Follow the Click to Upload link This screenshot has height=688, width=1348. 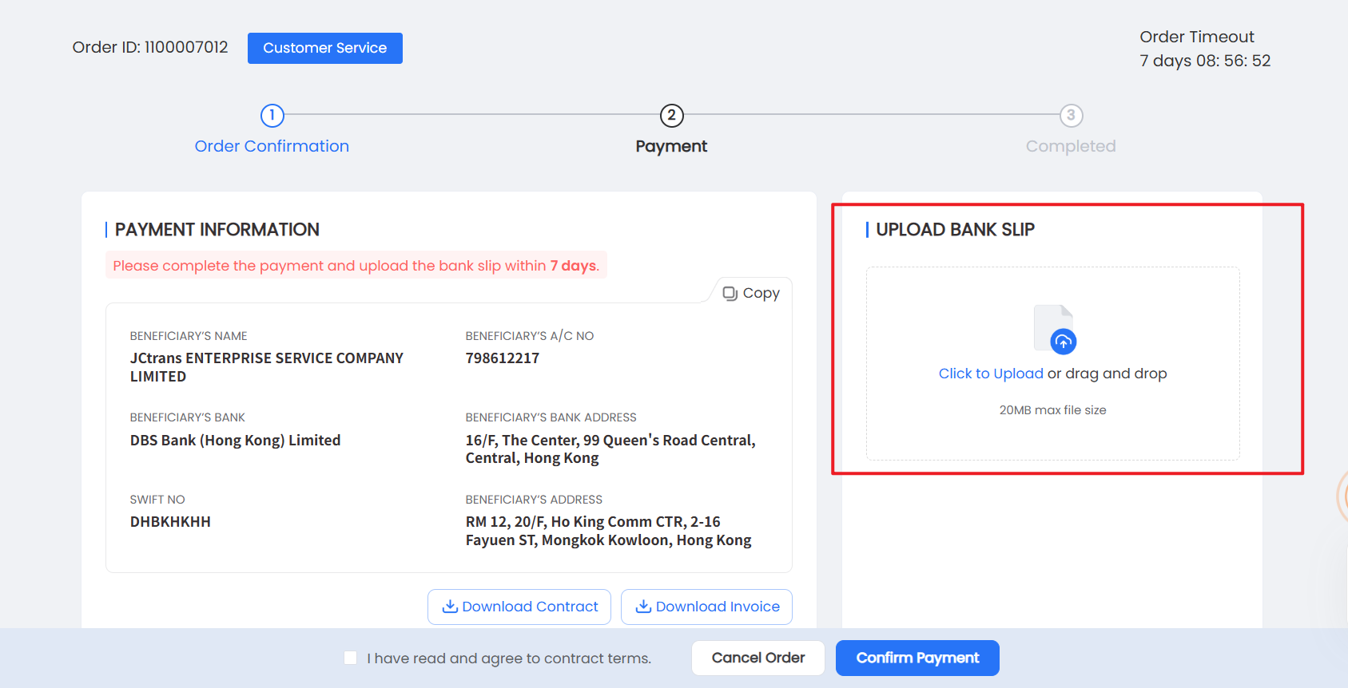click(990, 374)
